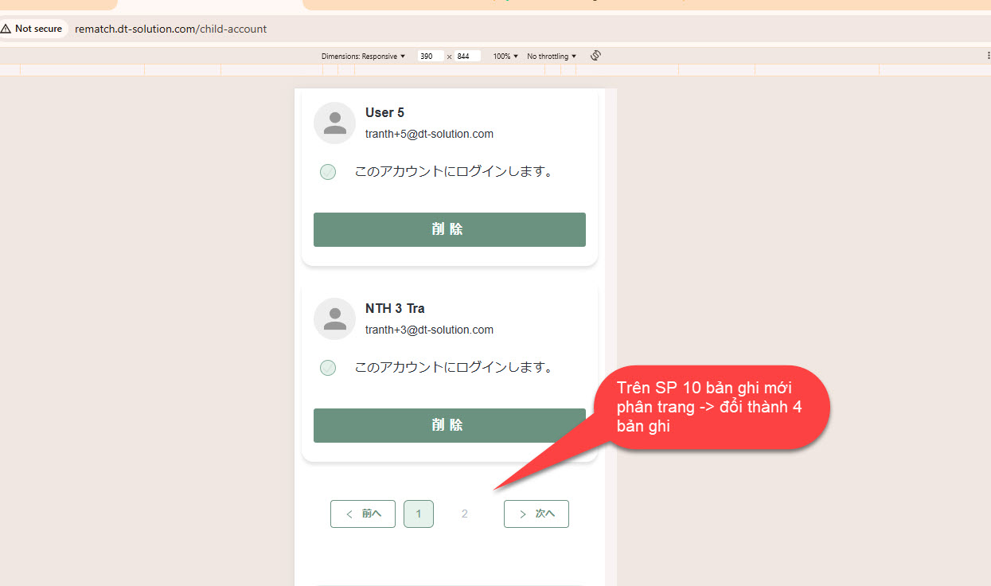
Task: Open the device toolbar three-dot menu
Action: point(988,56)
